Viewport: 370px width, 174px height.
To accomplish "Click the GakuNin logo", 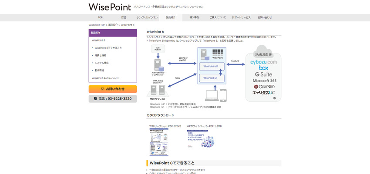I will pyautogui.click(x=264, y=87).
